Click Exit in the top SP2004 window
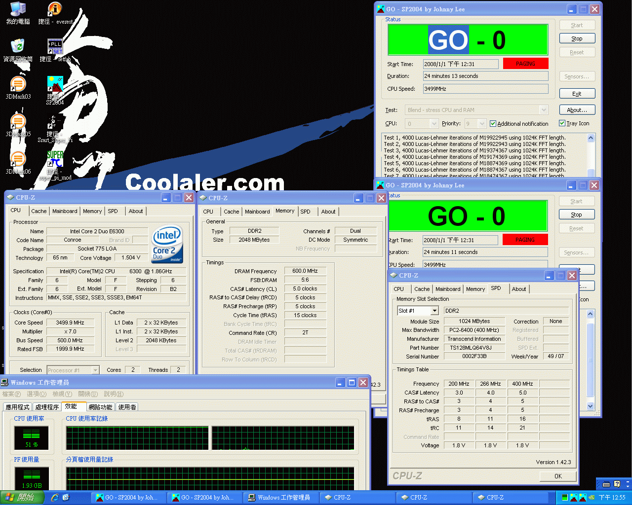The width and height of the screenshot is (632, 505). (577, 94)
